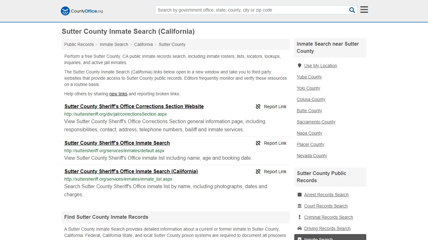Click the Arrest Records Search icon
This screenshot has height=240, width=428.
pos(300,195)
